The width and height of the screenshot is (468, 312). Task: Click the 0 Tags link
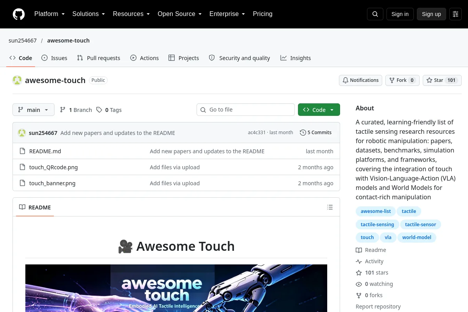click(109, 110)
